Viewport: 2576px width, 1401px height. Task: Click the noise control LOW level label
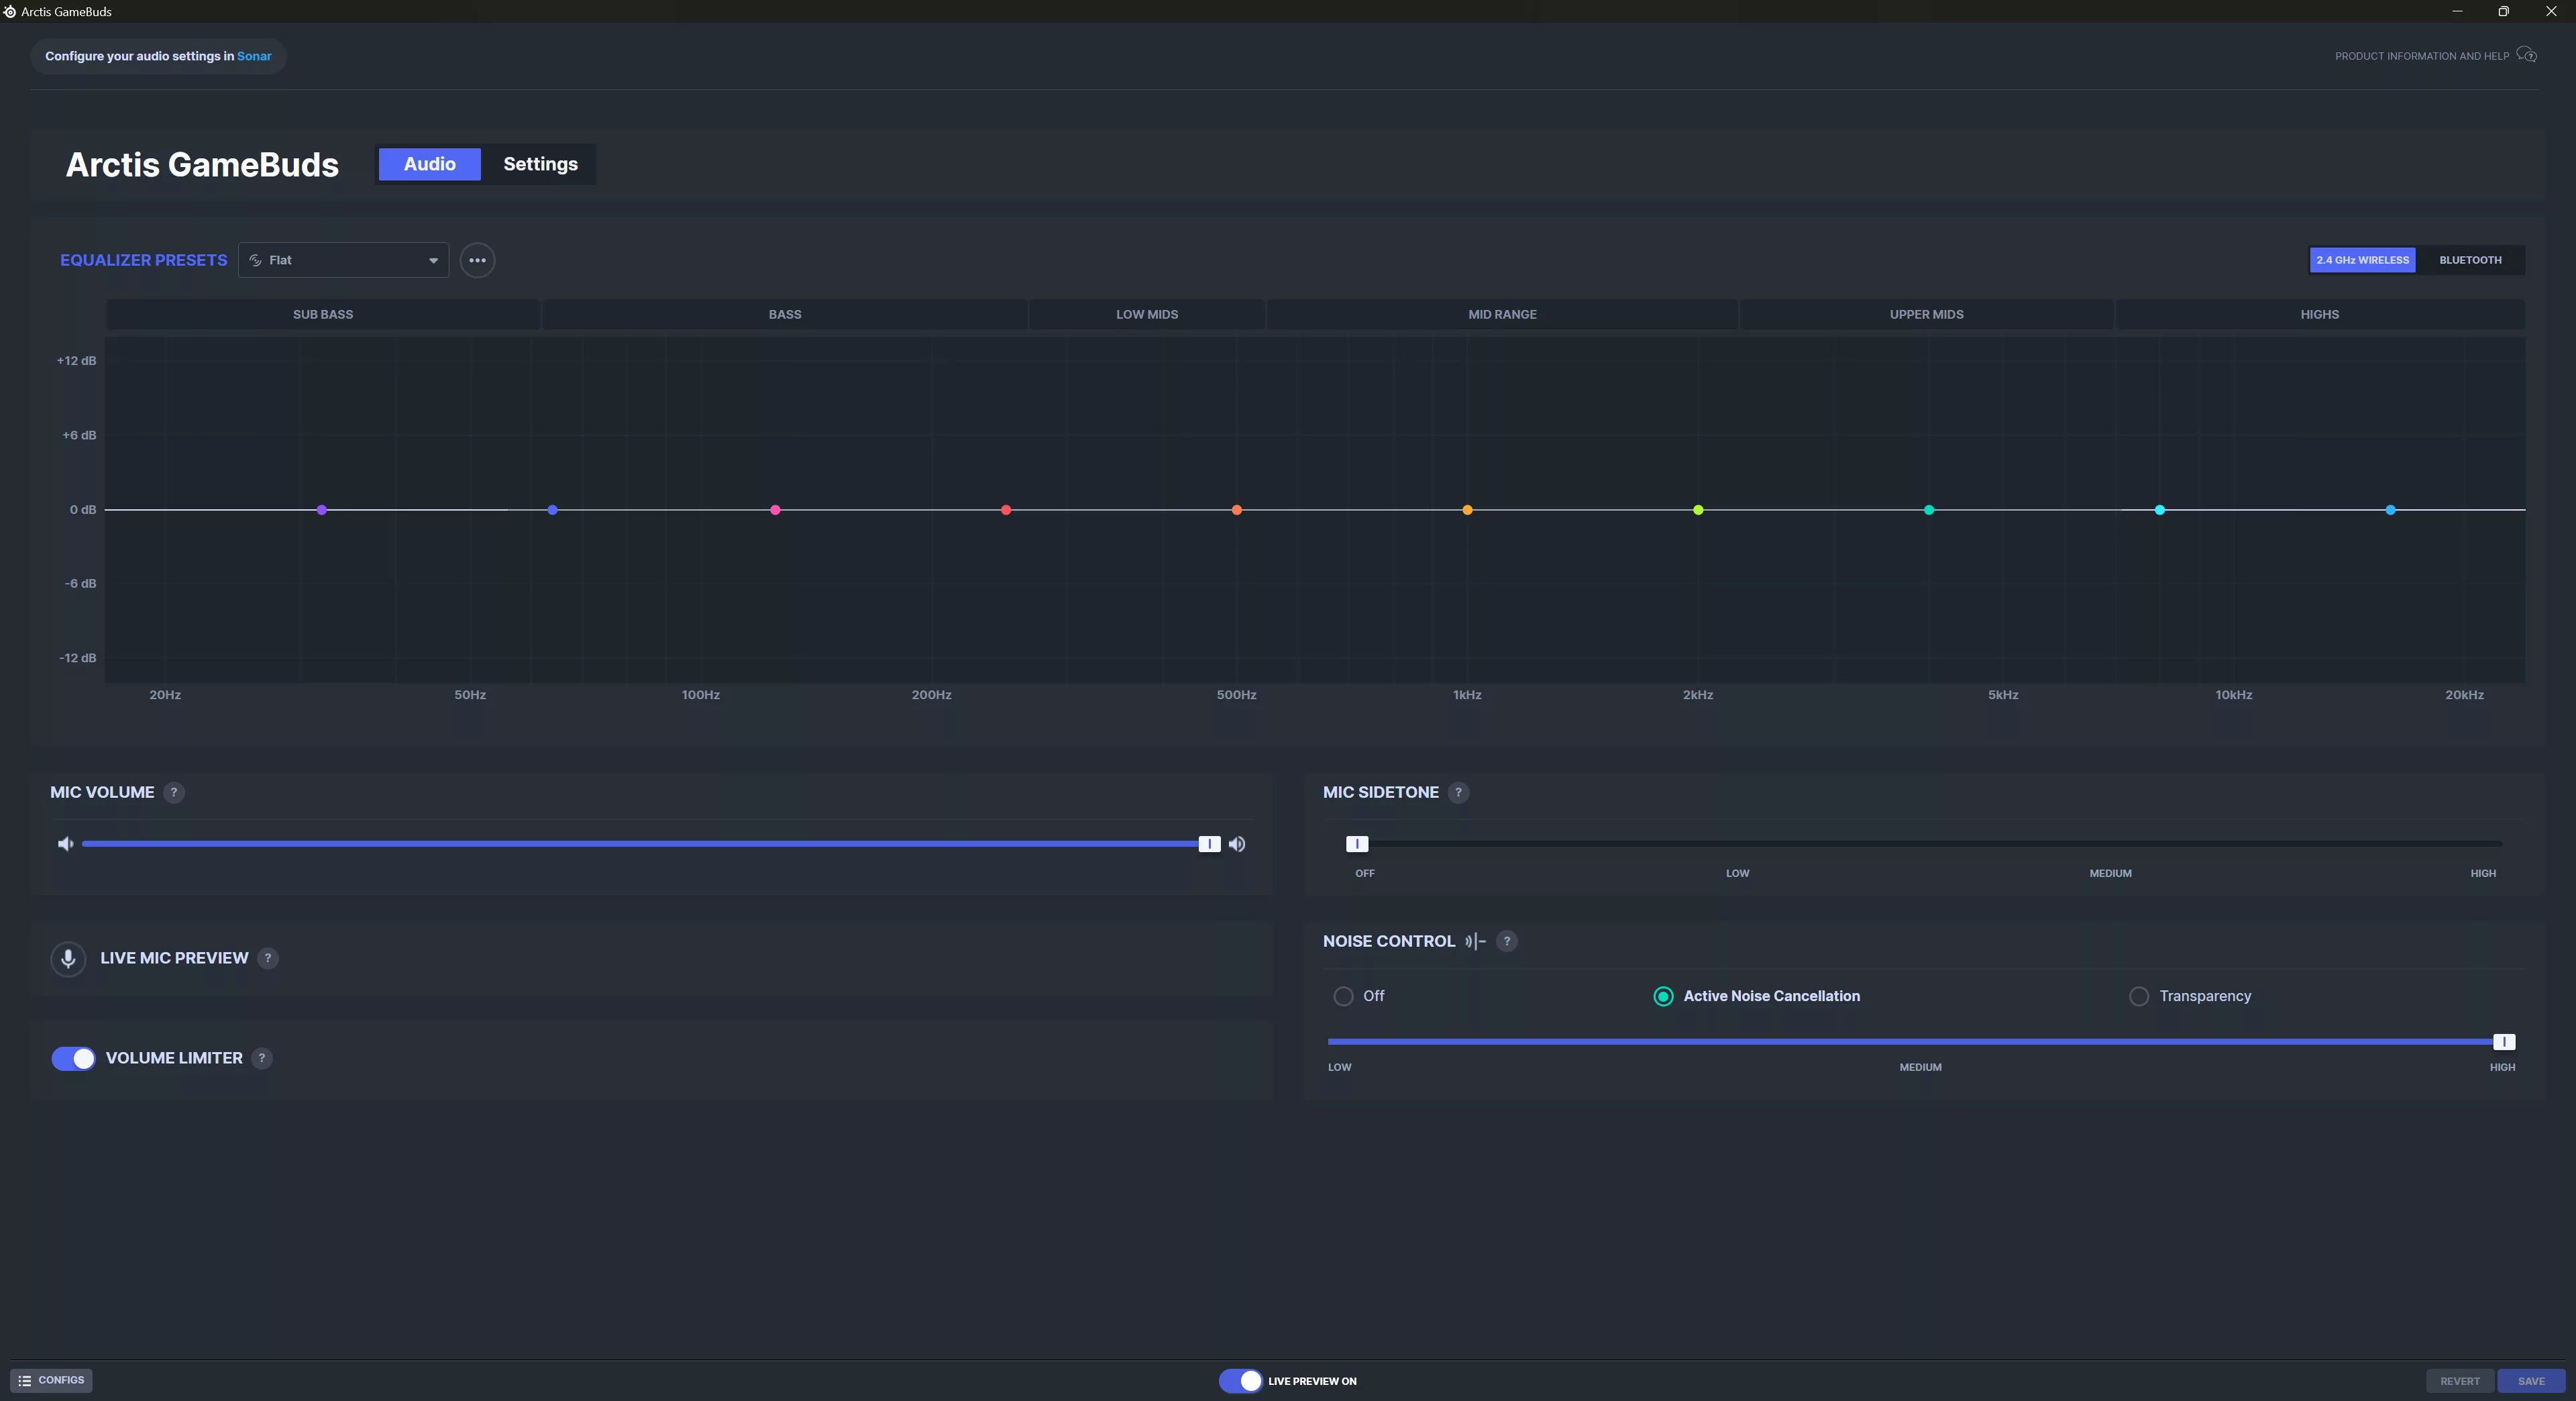1339,1067
